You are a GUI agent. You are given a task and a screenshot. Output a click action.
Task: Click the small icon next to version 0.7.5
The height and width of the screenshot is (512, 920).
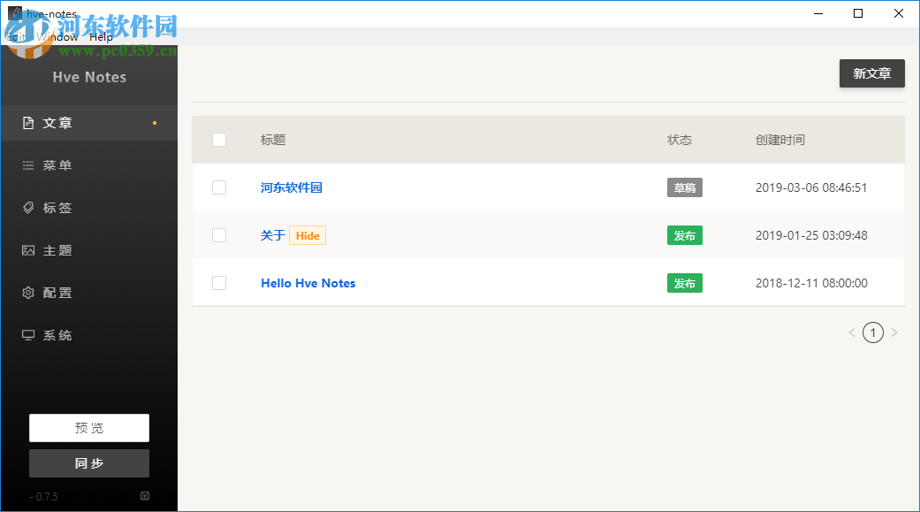click(145, 496)
